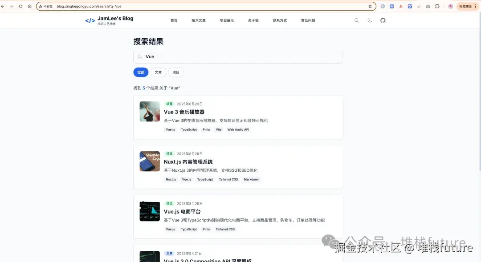Open the camera capture icon in the toolbar

tap(428, 6)
